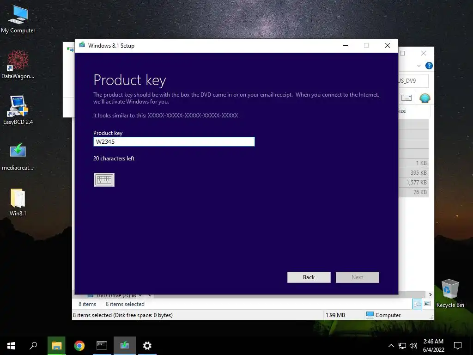Click the Computer status bar entry

pyautogui.click(x=383, y=315)
